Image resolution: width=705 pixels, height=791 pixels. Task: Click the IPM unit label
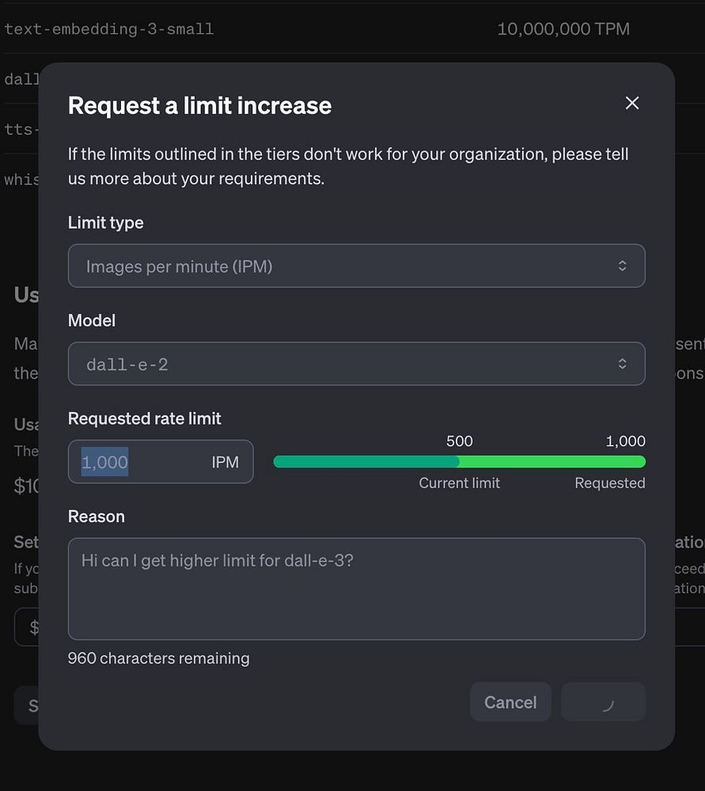pos(226,463)
